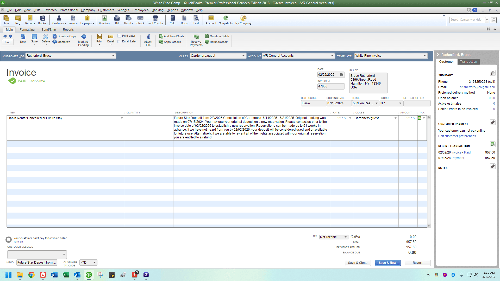
Task: Click the Print Checks icon
Action: [155, 20]
